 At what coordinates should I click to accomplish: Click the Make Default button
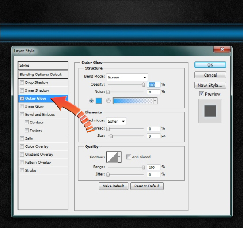click(x=113, y=186)
